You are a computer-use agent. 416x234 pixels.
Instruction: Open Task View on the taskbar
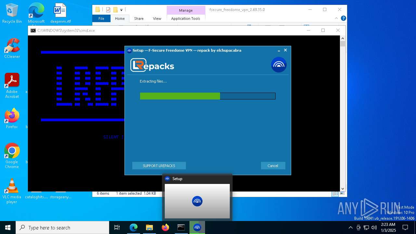117,227
